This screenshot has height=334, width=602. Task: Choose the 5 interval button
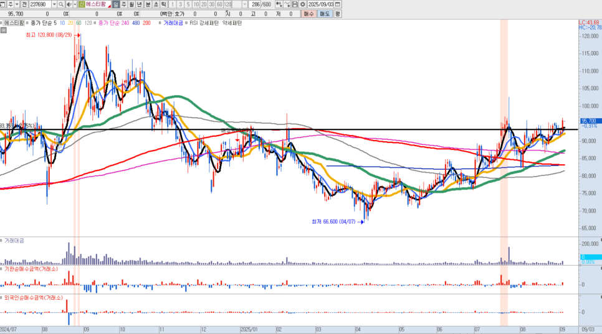tap(188, 4)
